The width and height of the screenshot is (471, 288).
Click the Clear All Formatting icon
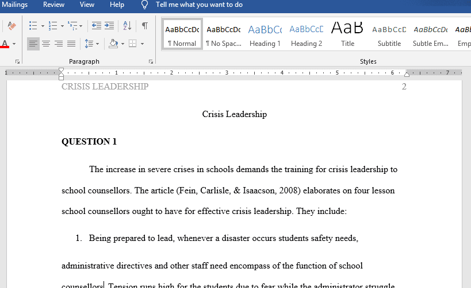coord(12,26)
